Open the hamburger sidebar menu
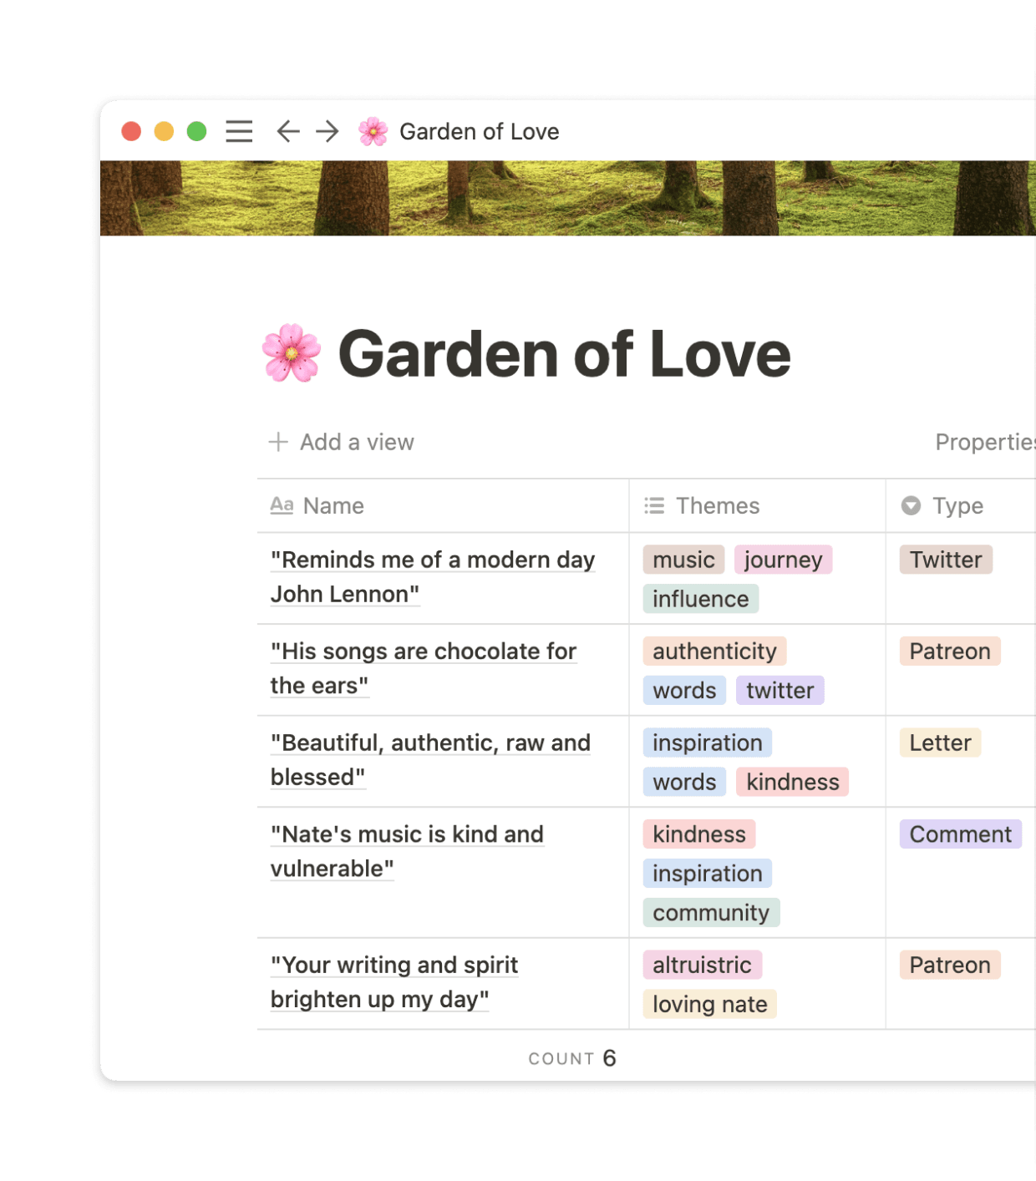This screenshot has height=1181, width=1036. [239, 131]
